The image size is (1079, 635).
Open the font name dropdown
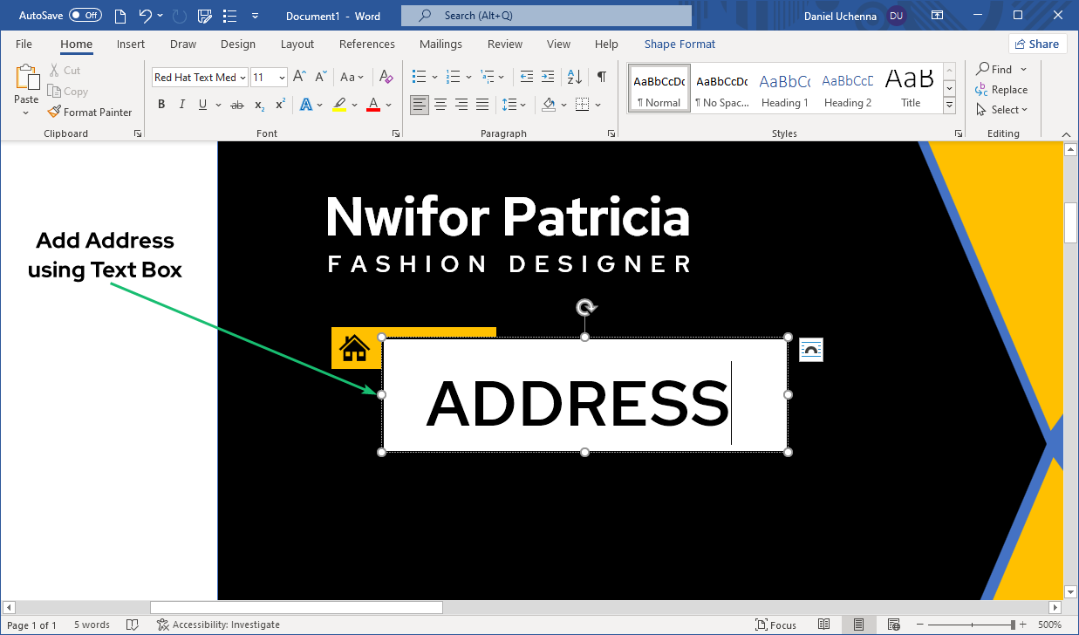click(242, 78)
